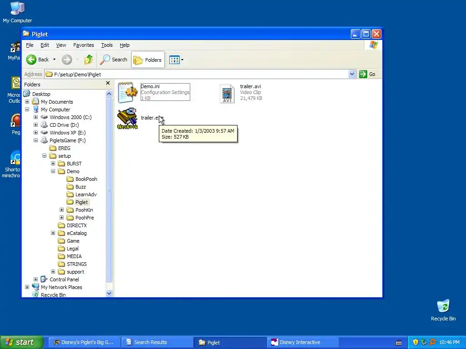Click the folder tree scroll-down arrow
Viewport: 466px width, 349px height.
coord(109,293)
